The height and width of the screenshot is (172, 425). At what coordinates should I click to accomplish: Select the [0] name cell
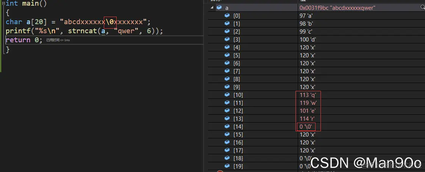(x=237, y=16)
